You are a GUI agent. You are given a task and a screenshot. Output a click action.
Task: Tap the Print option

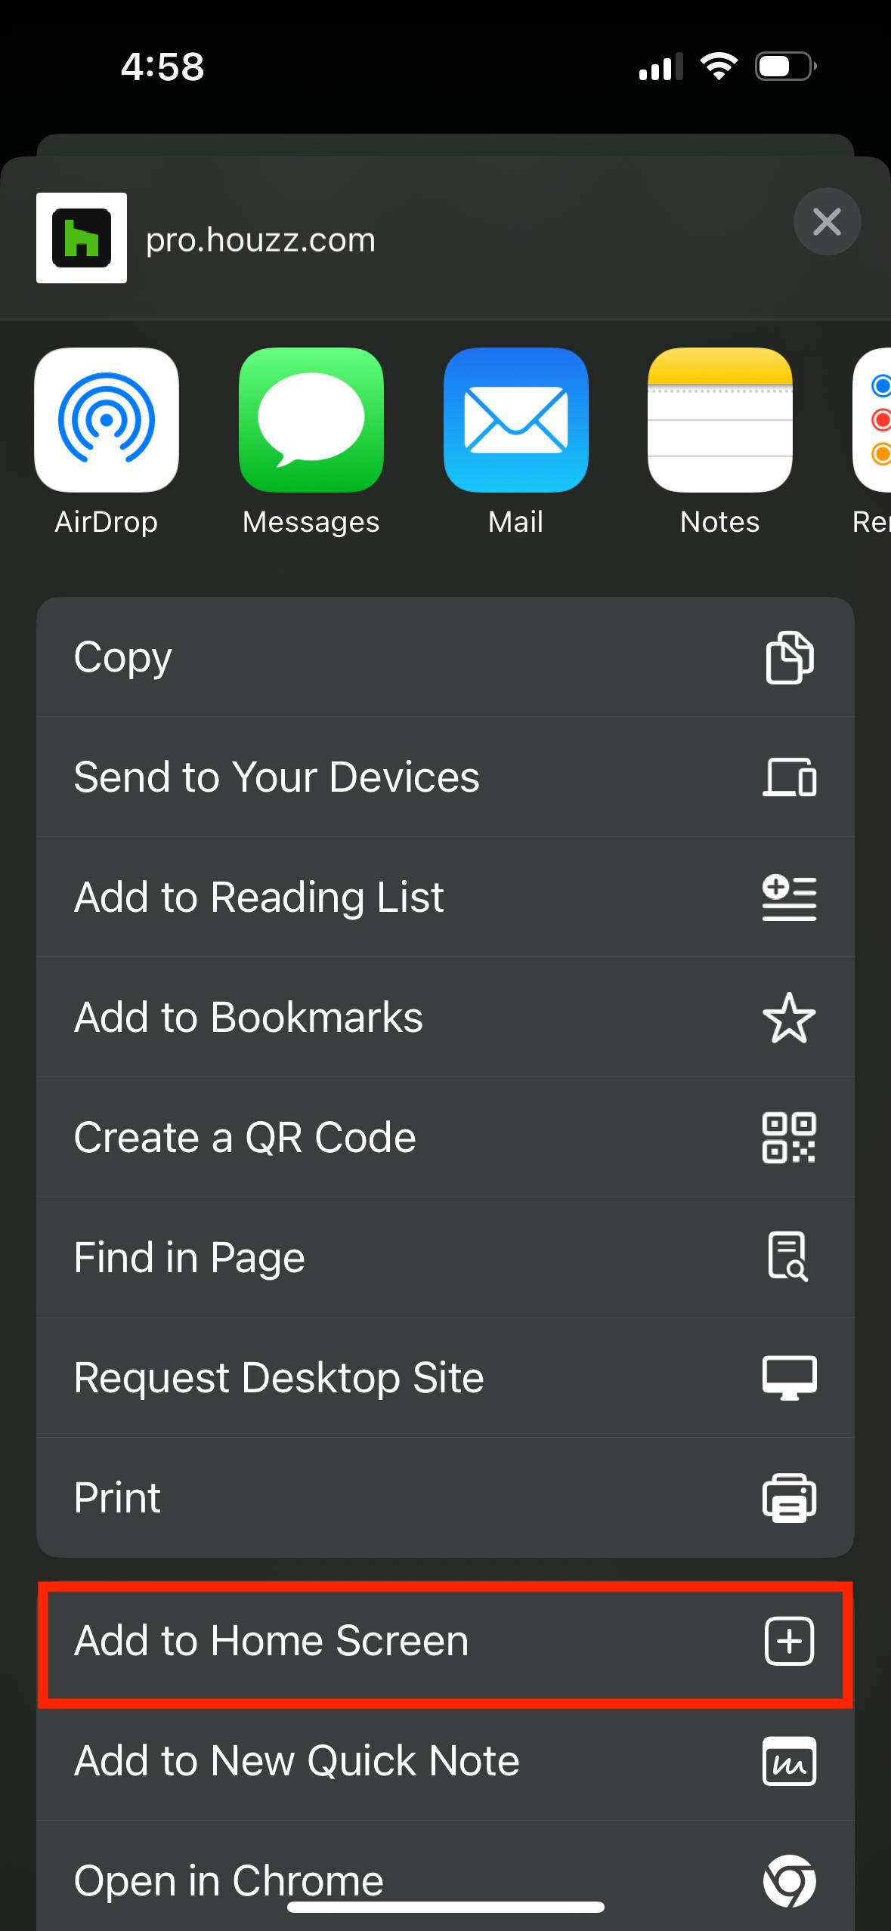click(x=445, y=1498)
